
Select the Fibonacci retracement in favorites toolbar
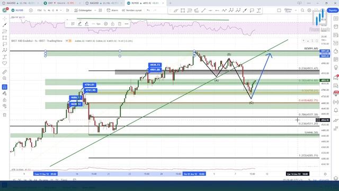[190, 10]
